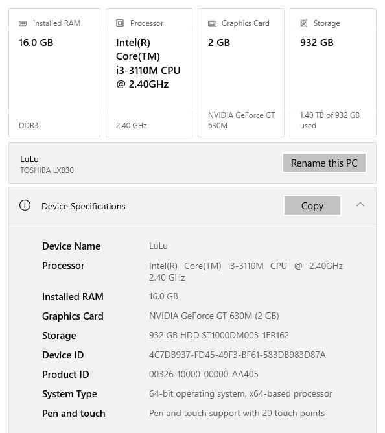Image resolution: width=385 pixels, height=433 pixels.
Task: Click the Processor chip icon
Action: pyautogui.click(x=120, y=23)
